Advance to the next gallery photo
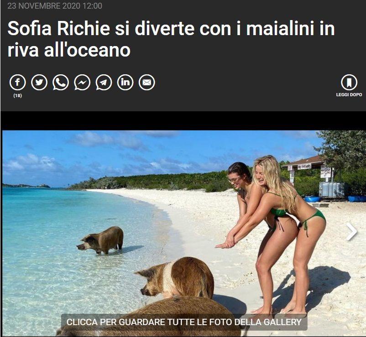The width and height of the screenshot is (366, 337). tap(351, 232)
